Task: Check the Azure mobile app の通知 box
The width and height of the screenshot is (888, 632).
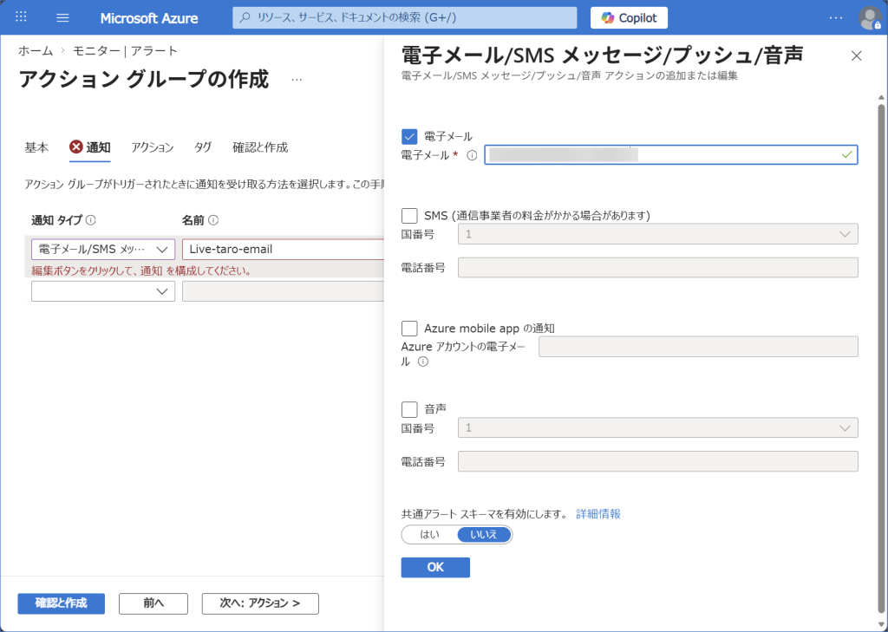Action: tap(410, 328)
